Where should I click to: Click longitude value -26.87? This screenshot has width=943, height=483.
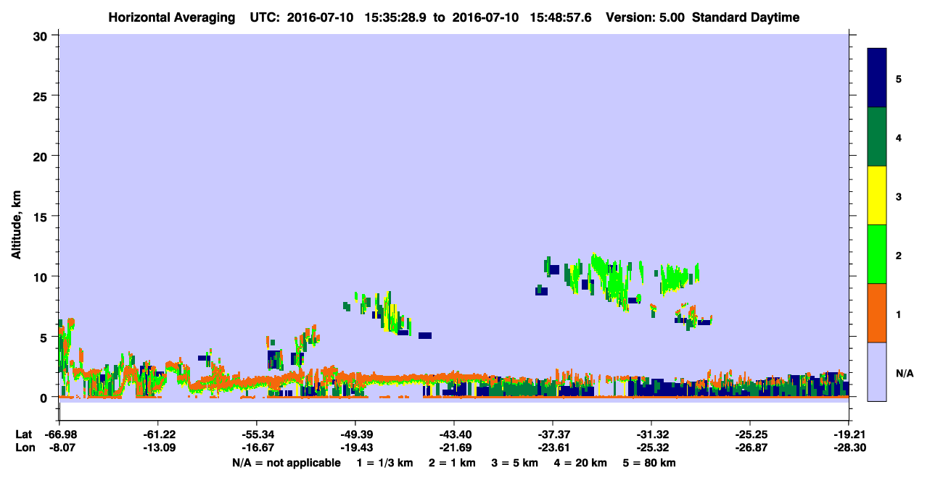(x=750, y=448)
